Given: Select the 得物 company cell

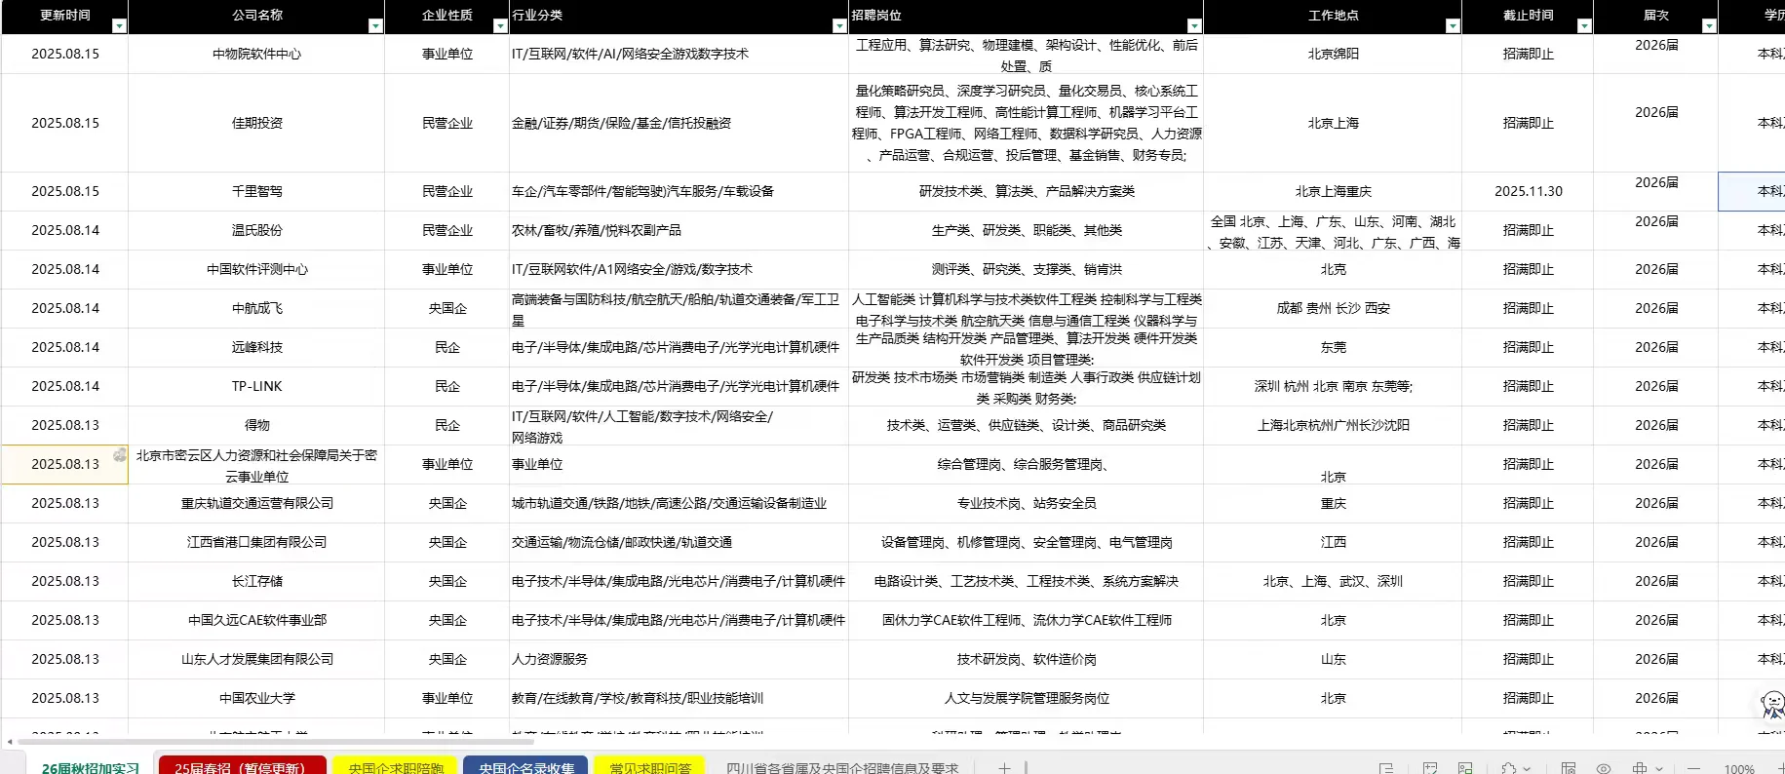Looking at the screenshot, I should pos(257,426).
